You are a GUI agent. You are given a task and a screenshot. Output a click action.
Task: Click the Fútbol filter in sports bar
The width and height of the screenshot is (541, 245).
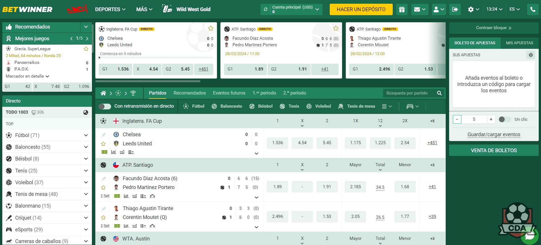pos(194,106)
